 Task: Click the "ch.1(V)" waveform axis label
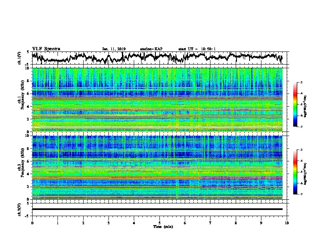click(x=20, y=58)
